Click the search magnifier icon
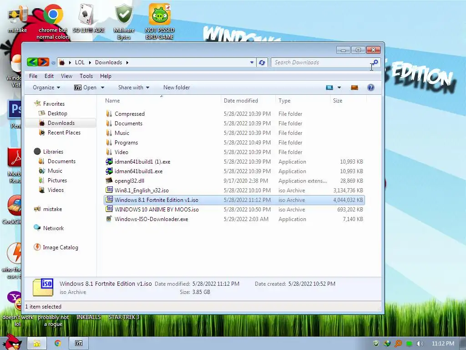The width and height of the screenshot is (466, 350). pos(375,62)
